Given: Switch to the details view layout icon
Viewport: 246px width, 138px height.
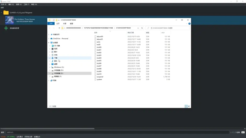Looking at the screenshot, I should point(186,106).
